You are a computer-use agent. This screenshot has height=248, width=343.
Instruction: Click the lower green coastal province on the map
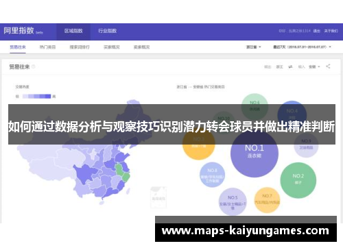pyautogui.click(x=126, y=177)
